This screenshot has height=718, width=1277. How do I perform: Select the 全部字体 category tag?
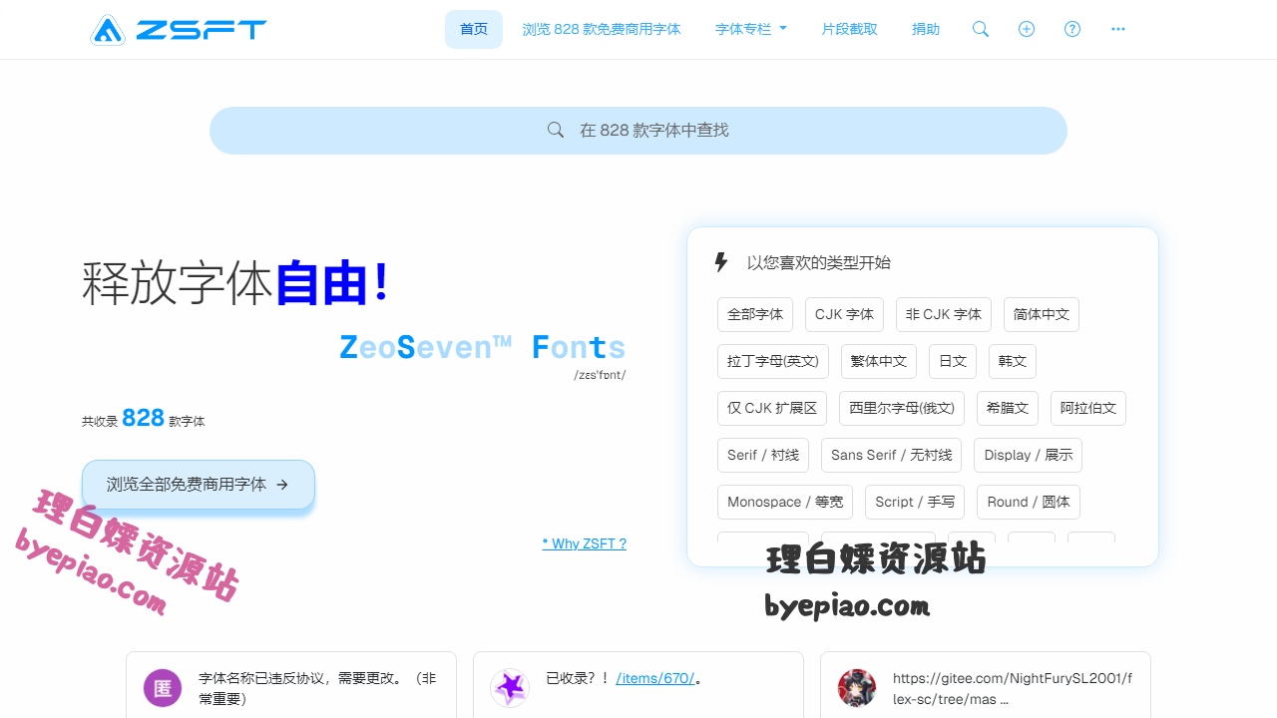click(755, 314)
